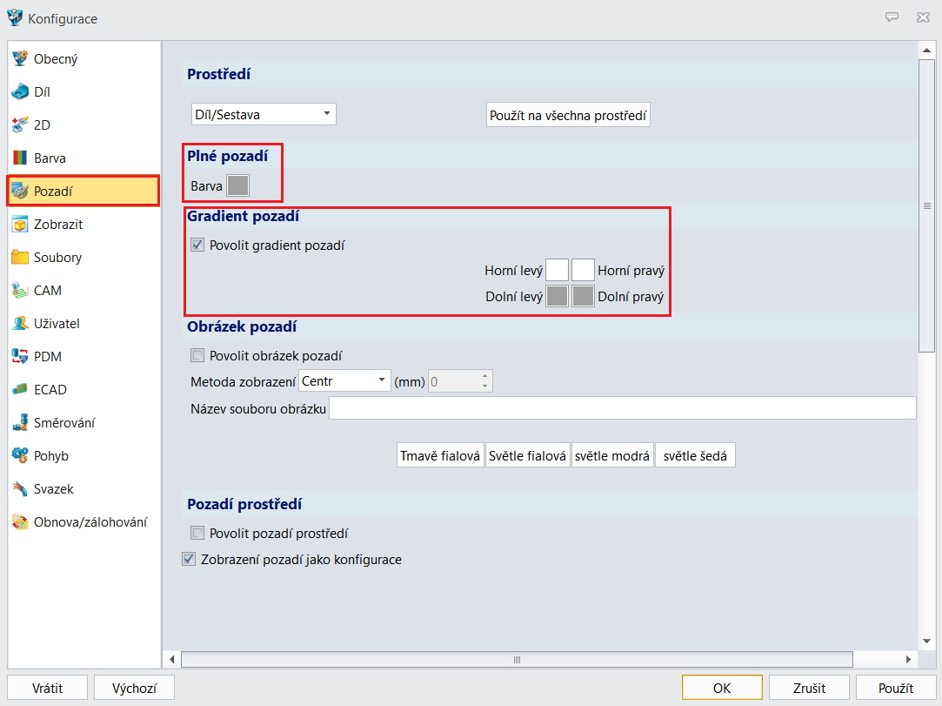
Task: Choose the Dolní pravý gradient swatch
Action: [583, 296]
